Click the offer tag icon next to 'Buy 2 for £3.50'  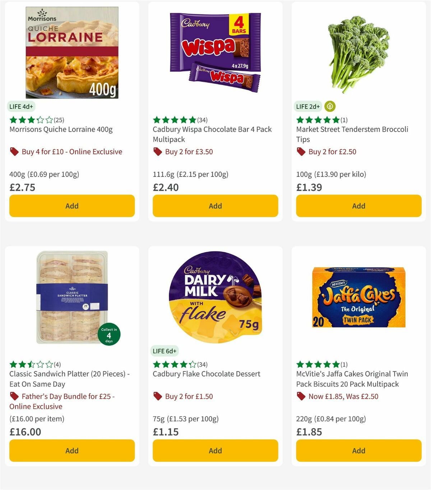tap(157, 152)
